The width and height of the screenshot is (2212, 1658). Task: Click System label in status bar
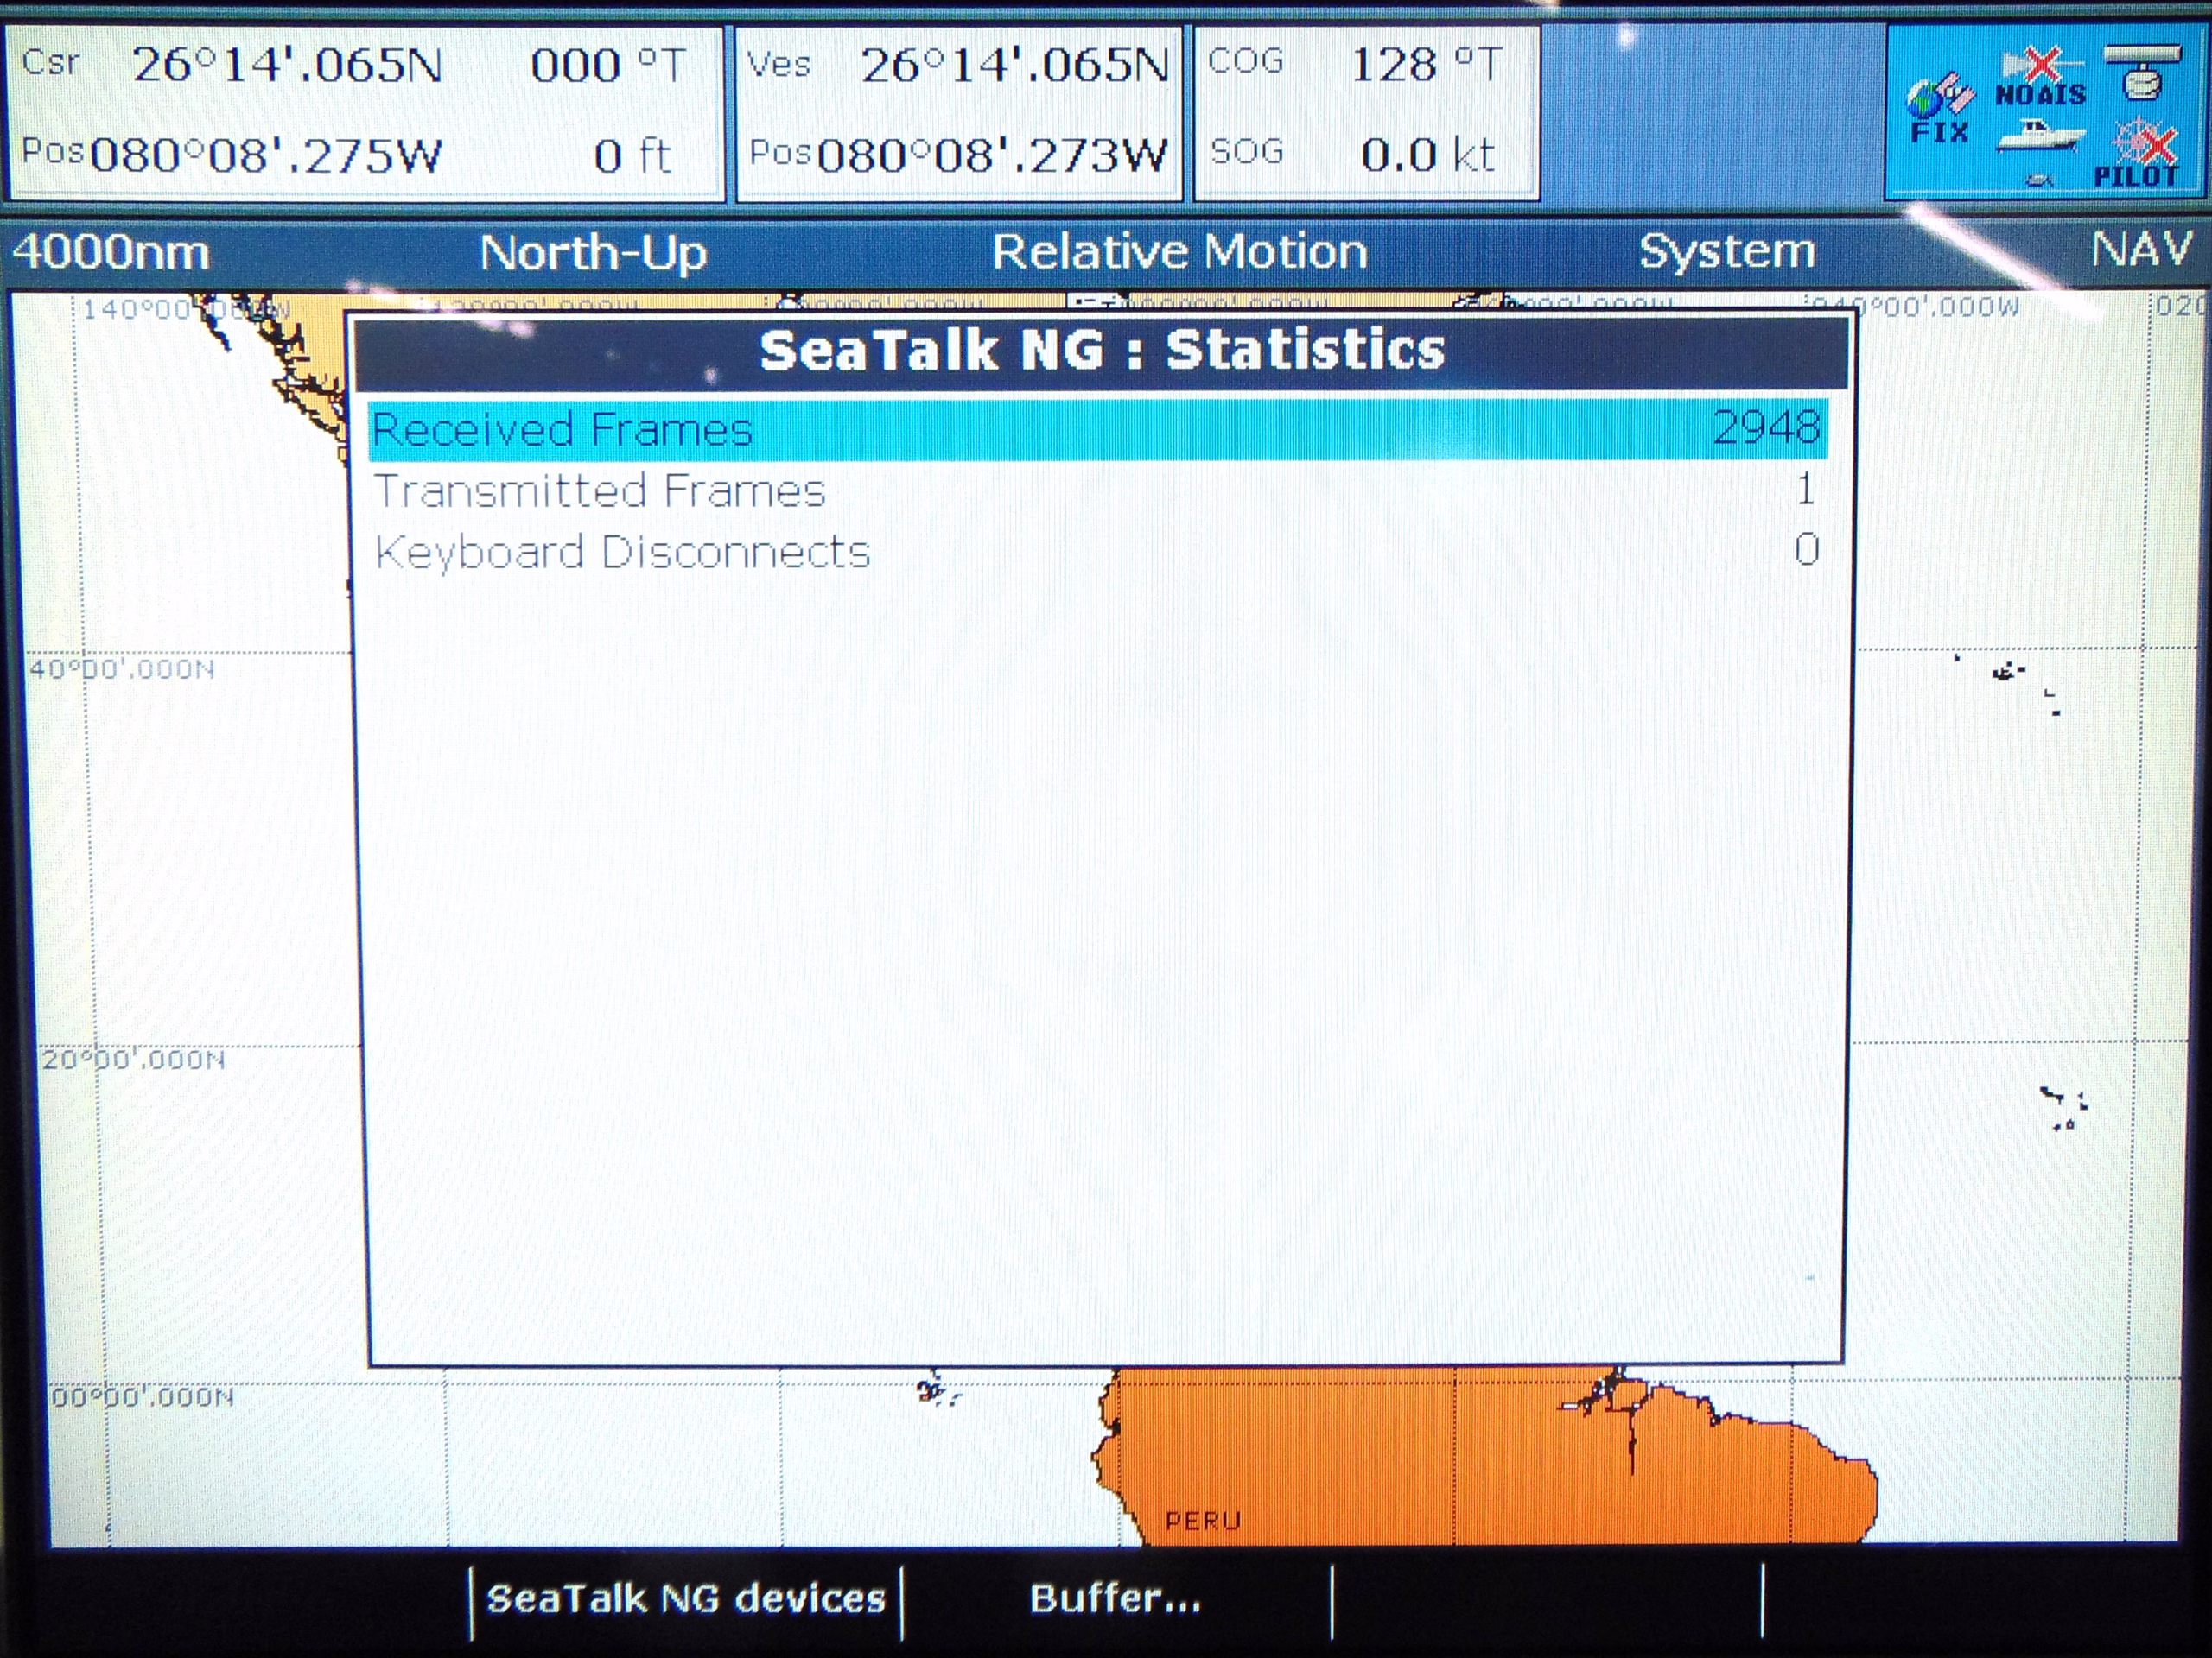[1726, 250]
